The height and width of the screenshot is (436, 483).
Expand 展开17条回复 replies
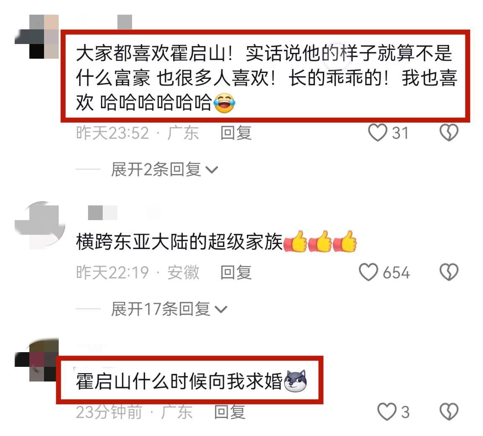point(169,309)
